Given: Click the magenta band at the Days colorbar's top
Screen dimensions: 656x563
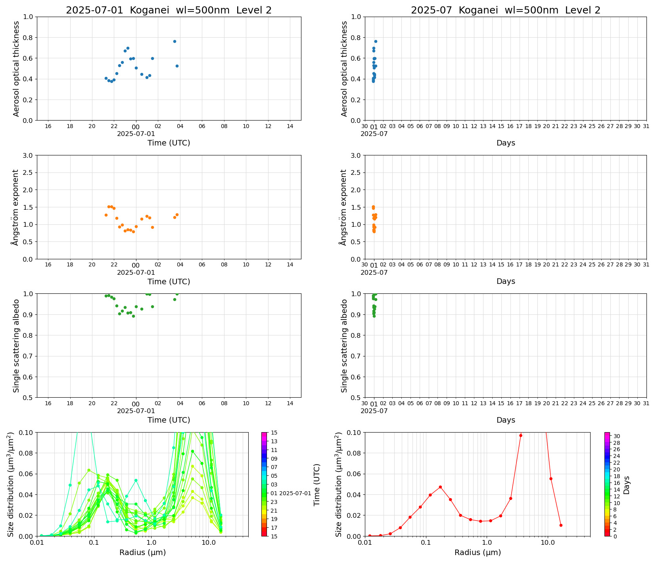Looking at the screenshot, I should [607, 434].
